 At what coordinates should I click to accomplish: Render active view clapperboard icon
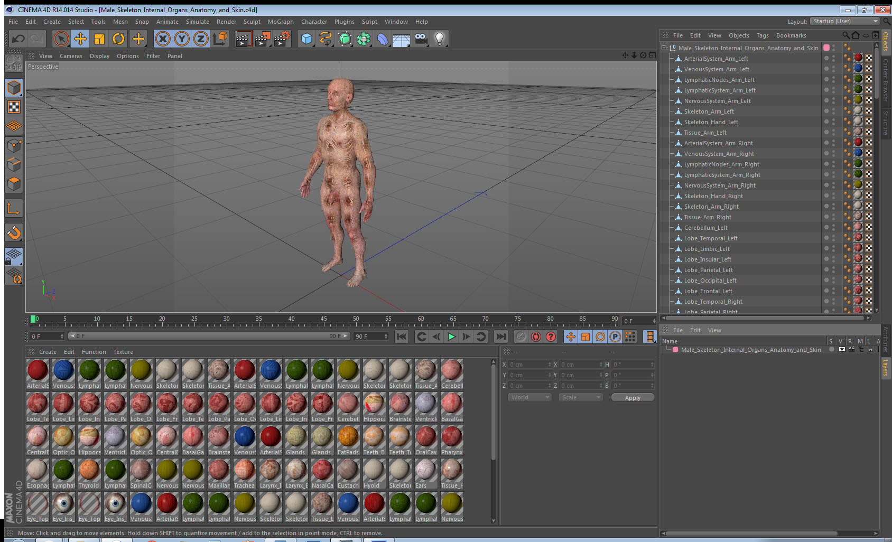tap(243, 39)
